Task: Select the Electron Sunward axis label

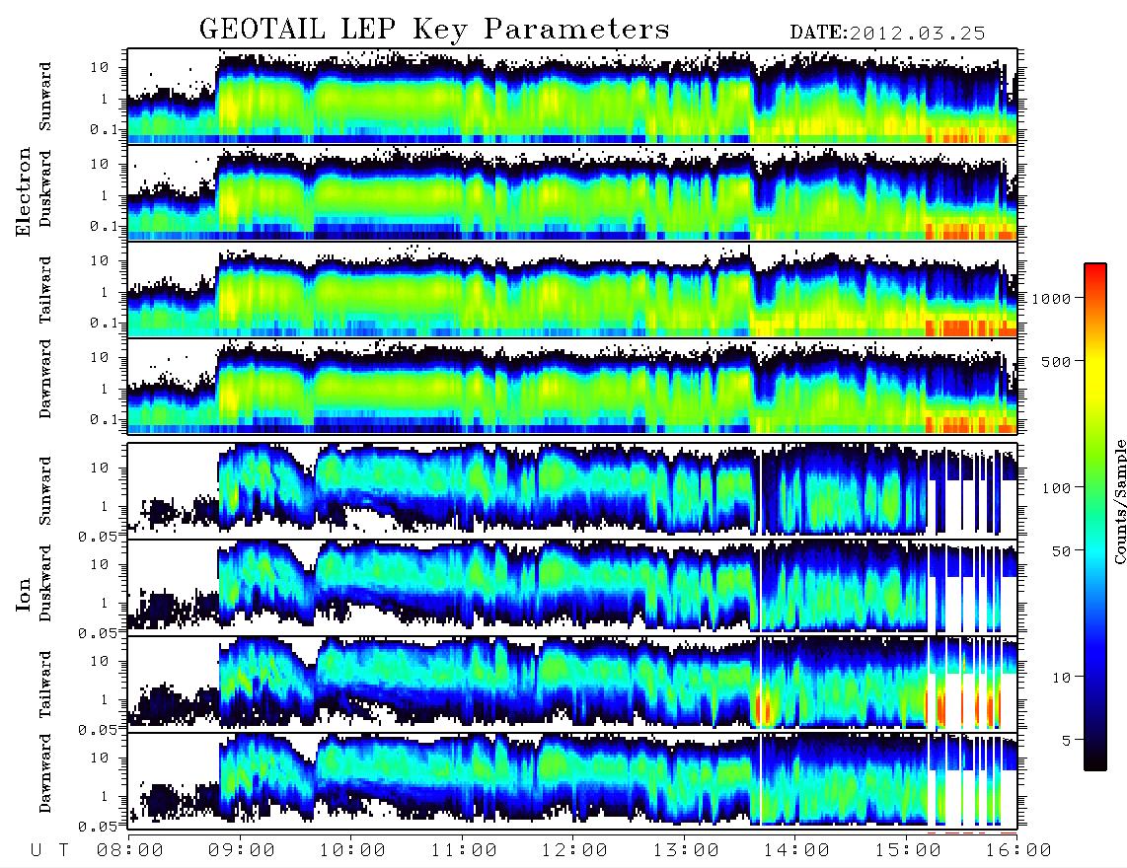Action: click(45, 97)
